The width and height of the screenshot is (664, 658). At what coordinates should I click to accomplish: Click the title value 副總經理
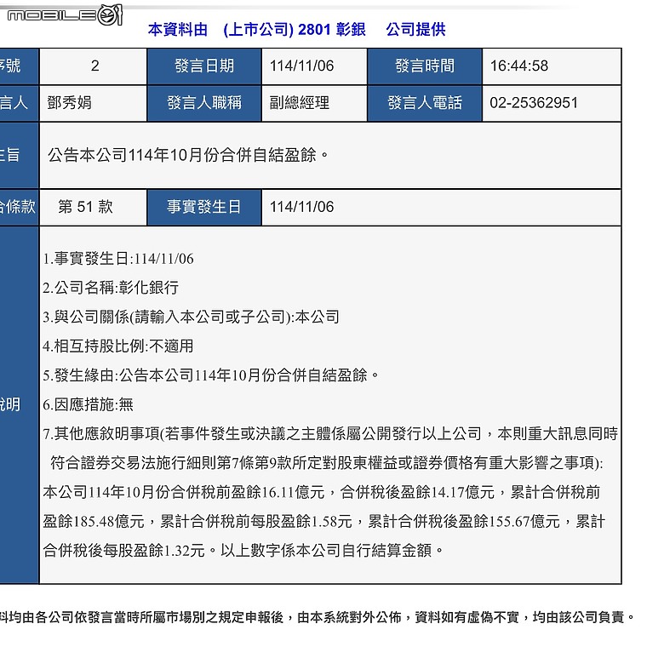[x=299, y=103]
